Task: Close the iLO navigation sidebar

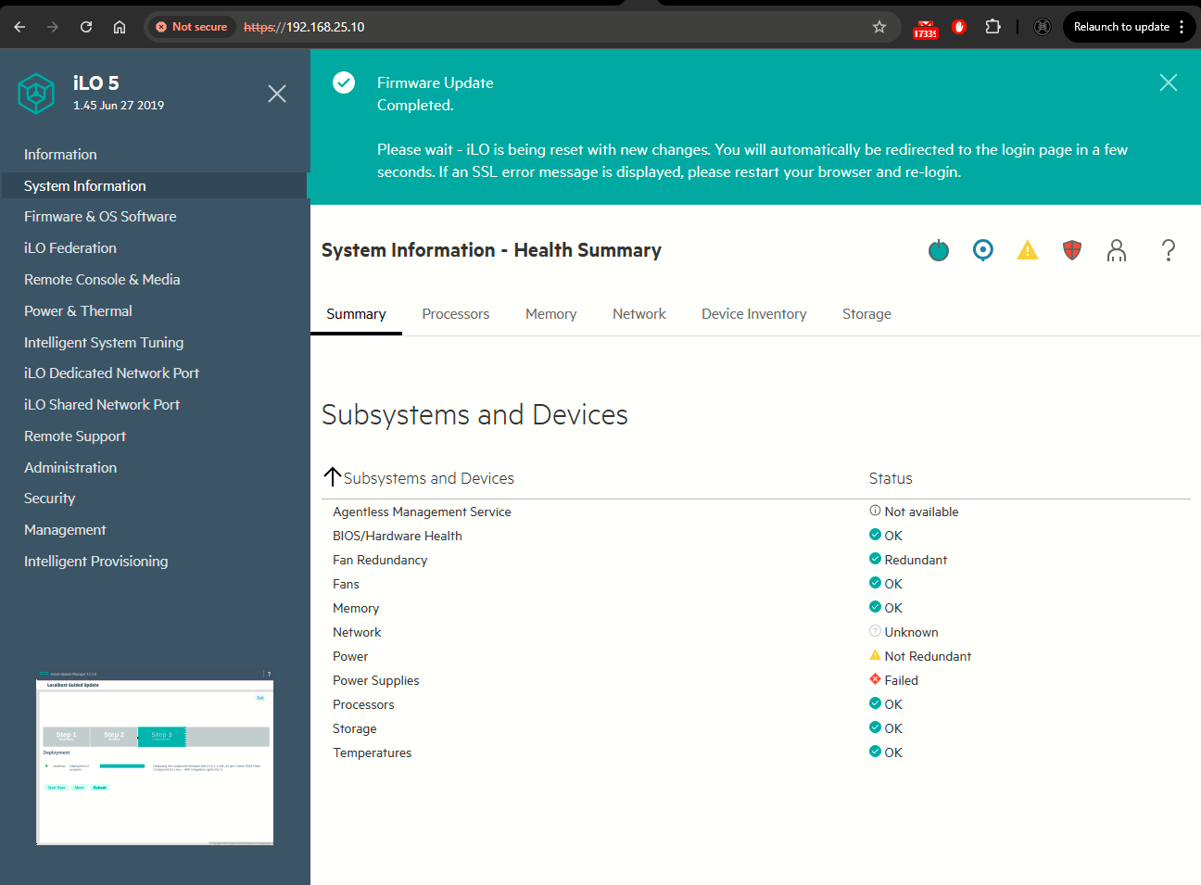Action: [x=277, y=94]
